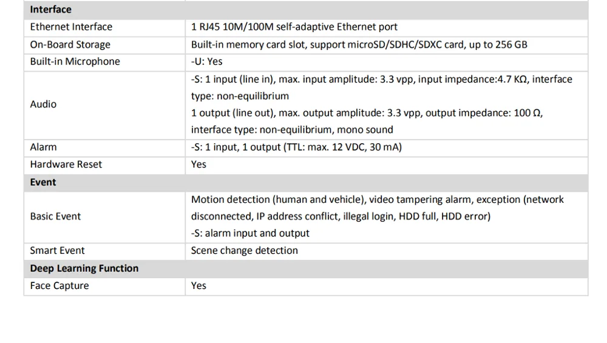Click the Scene change detection value
This screenshot has width=607, height=343.
click(244, 250)
